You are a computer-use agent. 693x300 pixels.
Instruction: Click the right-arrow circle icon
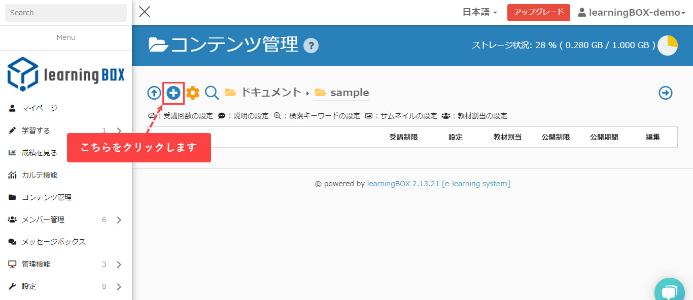(665, 93)
